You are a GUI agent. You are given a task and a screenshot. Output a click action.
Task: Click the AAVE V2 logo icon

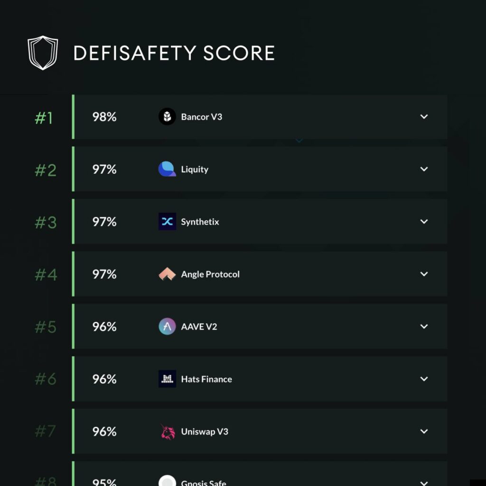click(167, 327)
